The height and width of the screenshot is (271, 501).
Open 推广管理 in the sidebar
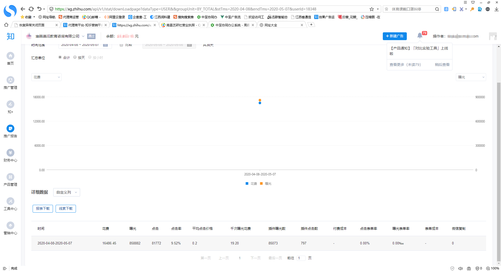pyautogui.click(x=10, y=80)
